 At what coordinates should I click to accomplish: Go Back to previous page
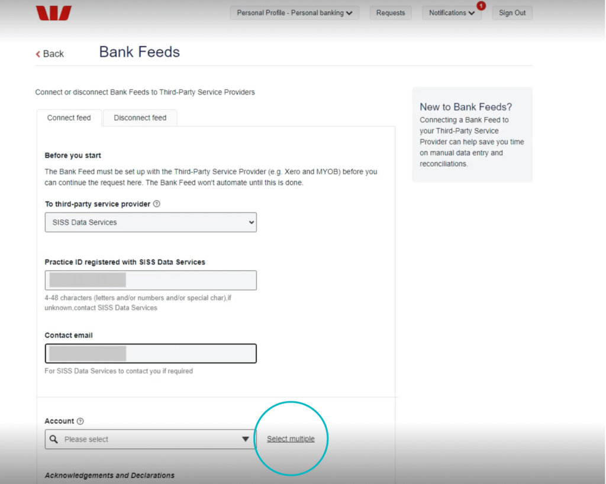click(50, 54)
